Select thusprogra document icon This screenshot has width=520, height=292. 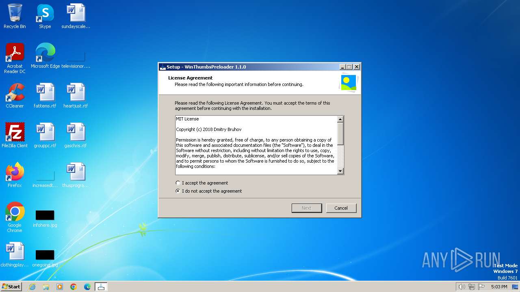coord(76,175)
